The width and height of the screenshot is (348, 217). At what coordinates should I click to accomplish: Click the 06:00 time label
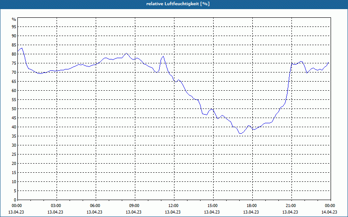coord(96,206)
